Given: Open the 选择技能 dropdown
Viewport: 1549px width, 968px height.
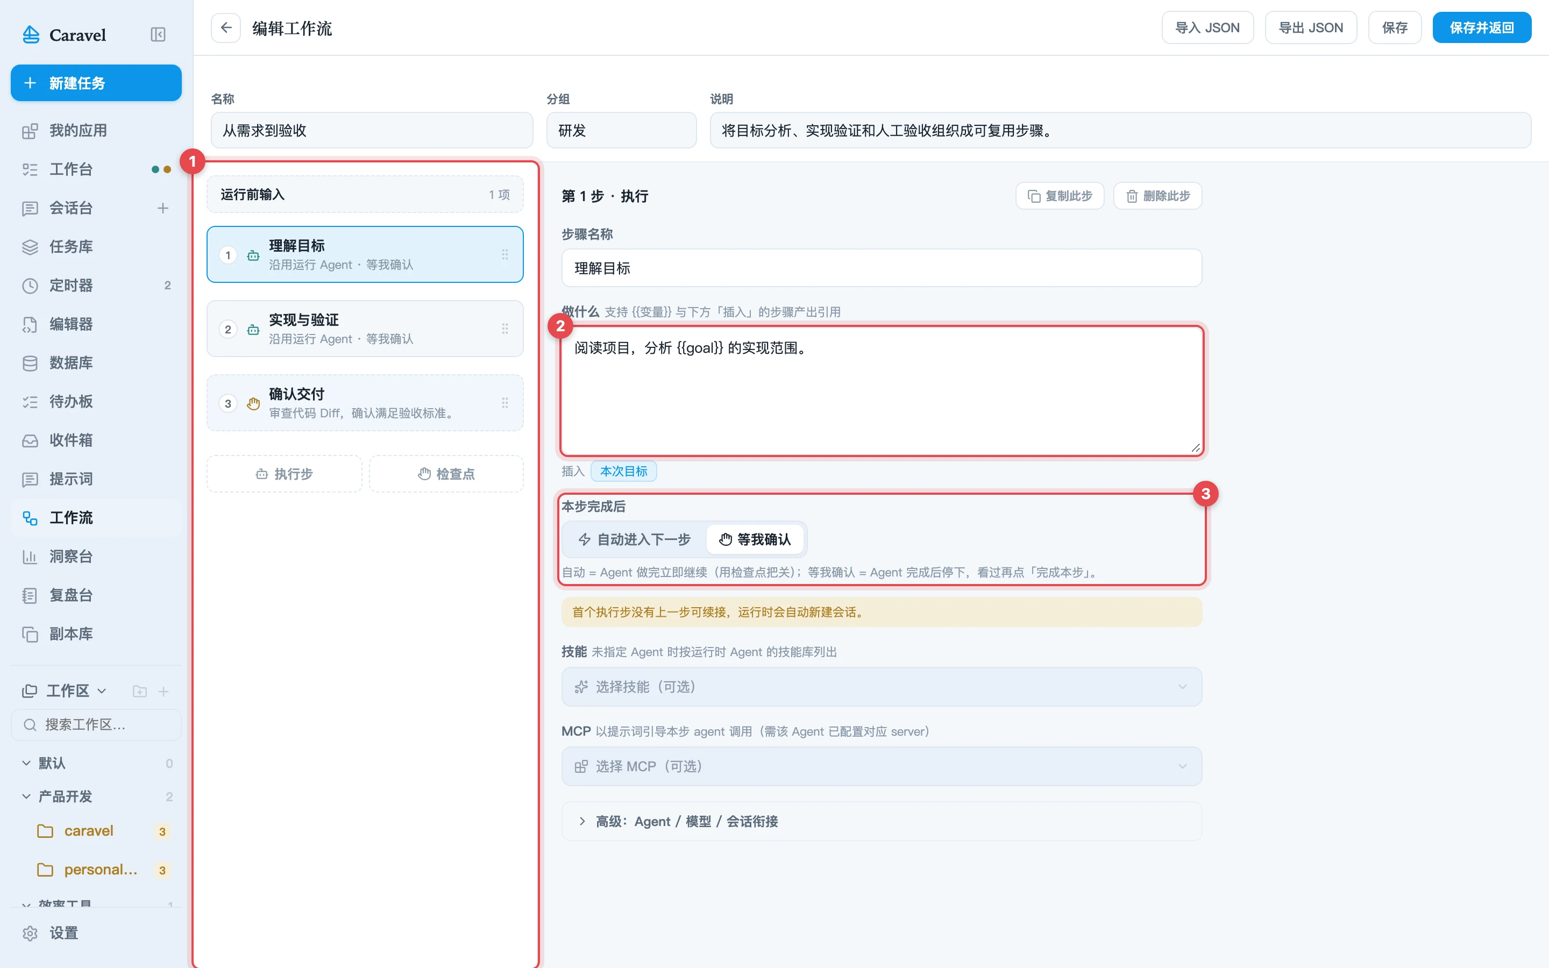Looking at the screenshot, I should 882,687.
